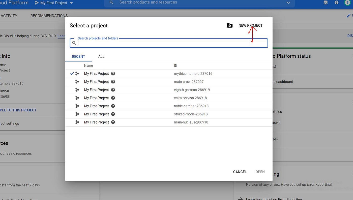Click help icon in main-nucleus-286918 row
The height and width of the screenshot is (200, 353).
tap(113, 122)
